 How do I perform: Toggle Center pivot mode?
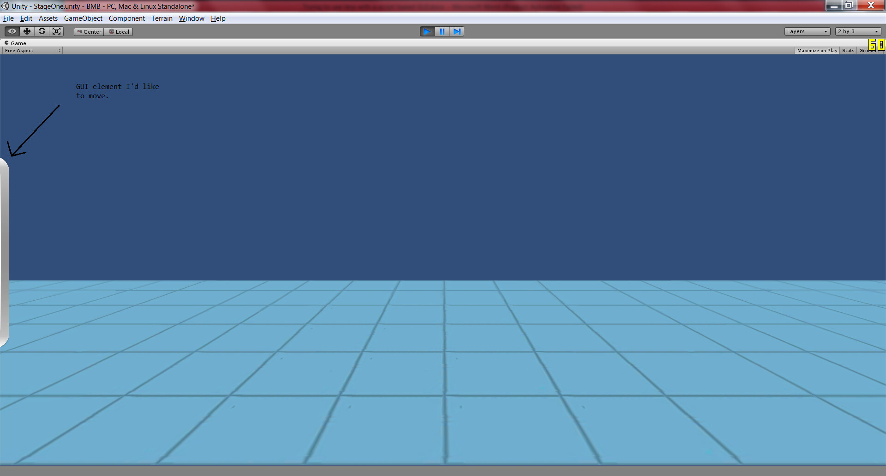(88, 31)
